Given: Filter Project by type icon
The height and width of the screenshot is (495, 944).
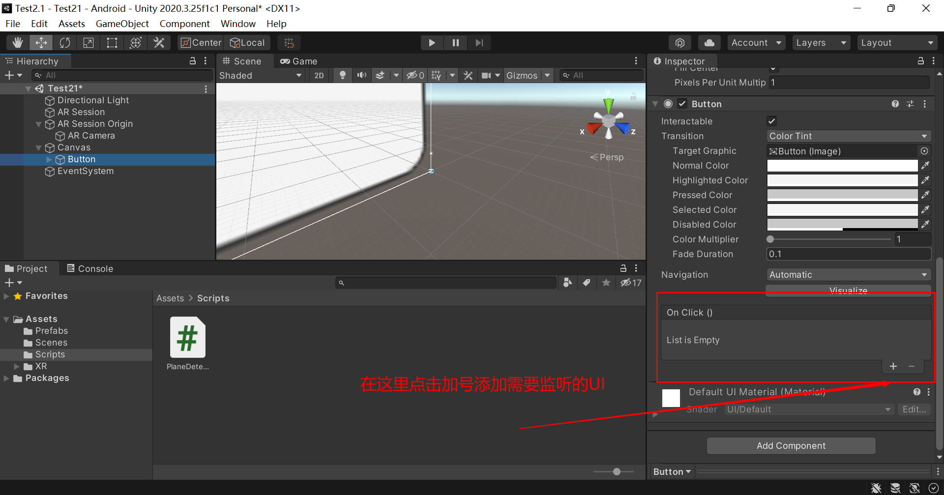Looking at the screenshot, I should (567, 283).
